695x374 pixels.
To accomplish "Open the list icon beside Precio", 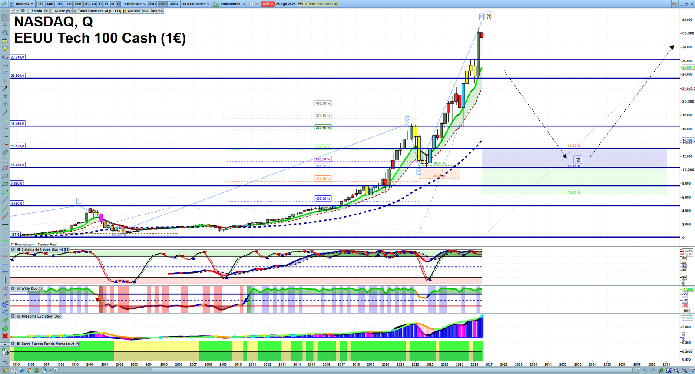I will coord(46,11).
